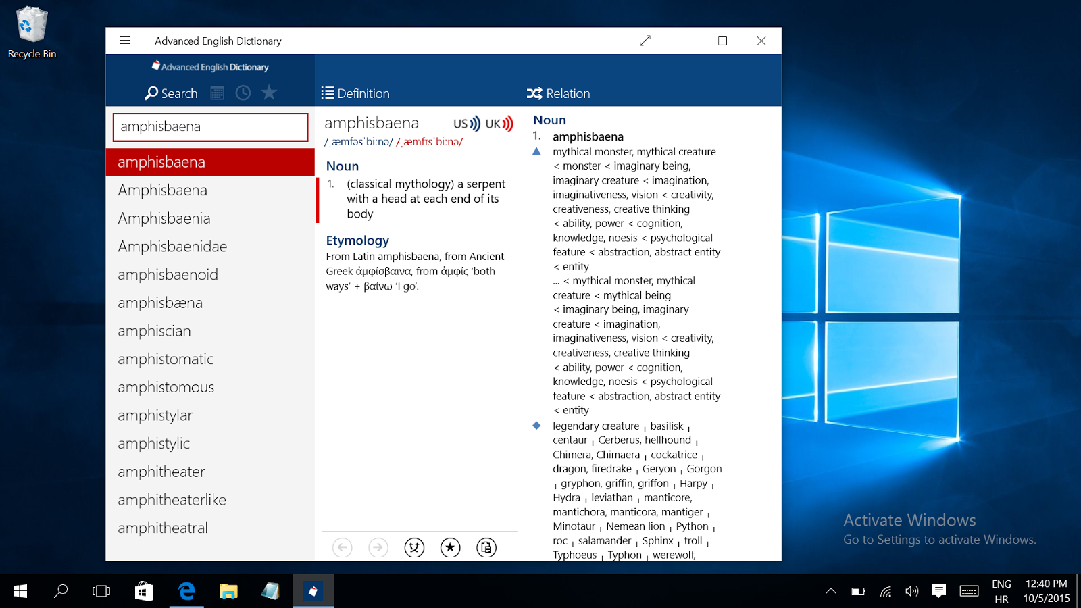1081x608 pixels.
Task: Open the Windows Store taskbar icon
Action: [x=144, y=591]
